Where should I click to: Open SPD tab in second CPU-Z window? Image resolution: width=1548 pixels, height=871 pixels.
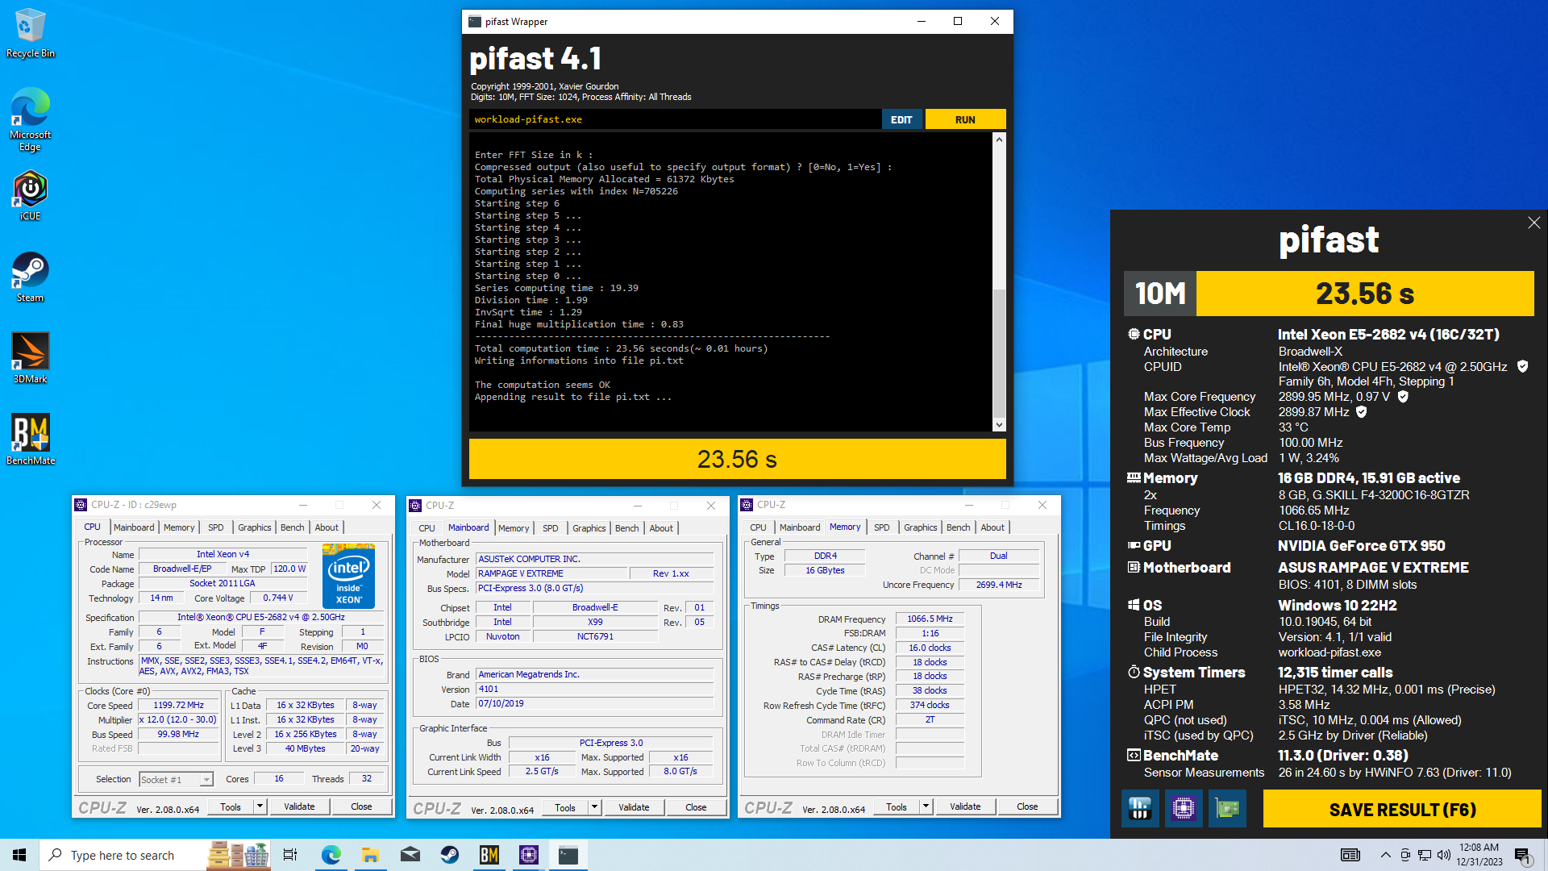point(550,528)
